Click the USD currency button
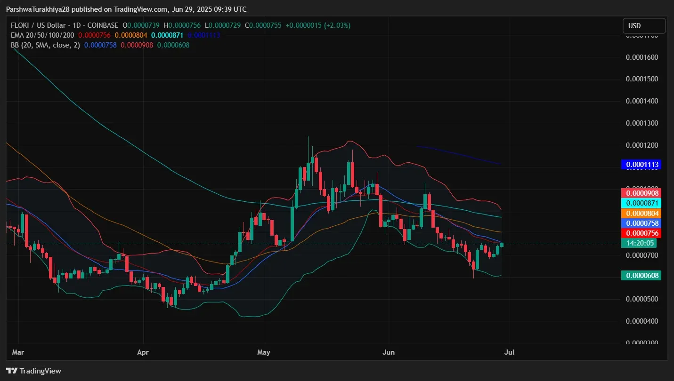This screenshot has width=674, height=381. 644,25
